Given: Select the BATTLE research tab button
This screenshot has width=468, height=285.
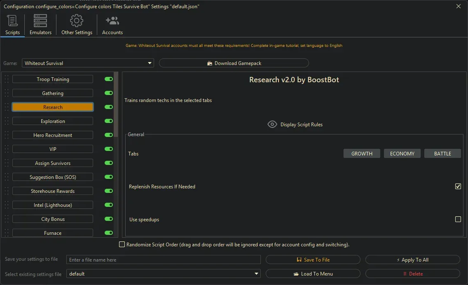Looking at the screenshot, I should pyautogui.click(x=442, y=153).
